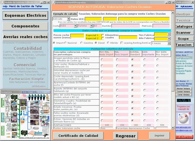Click the wiring diagram image in Imágenes panel
195x141 pixels.
25,116
